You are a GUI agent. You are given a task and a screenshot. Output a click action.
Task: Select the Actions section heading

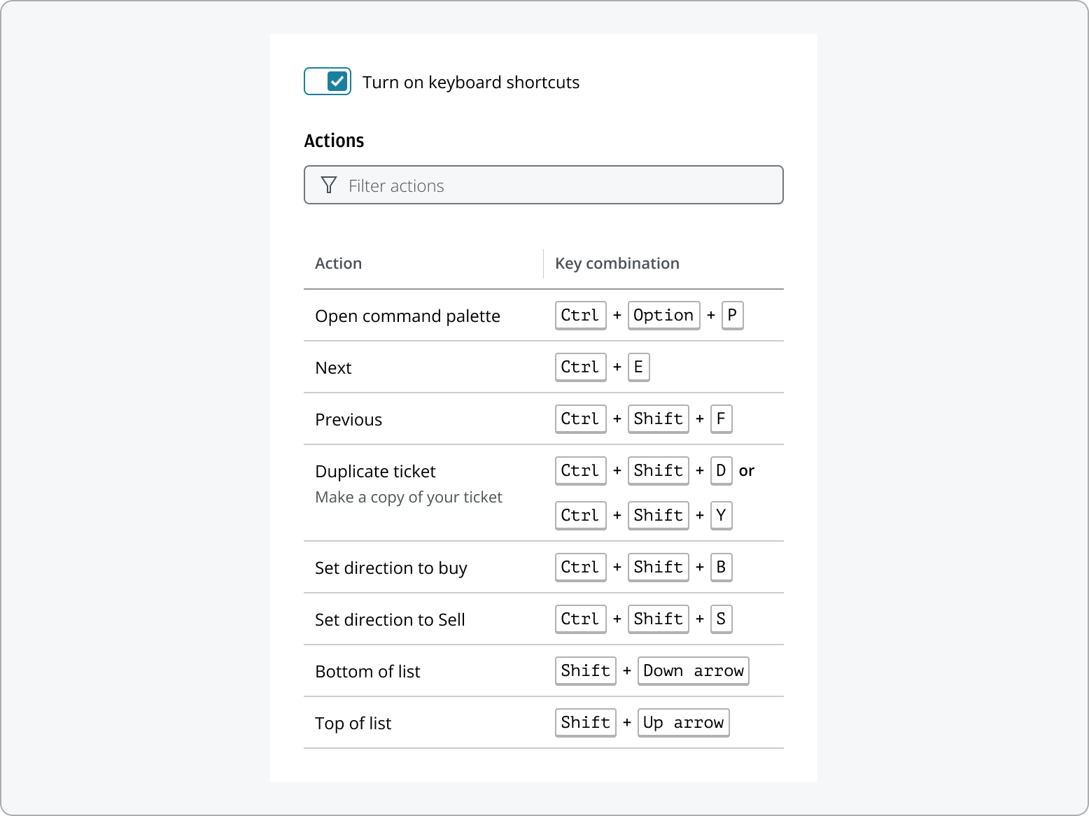point(334,140)
